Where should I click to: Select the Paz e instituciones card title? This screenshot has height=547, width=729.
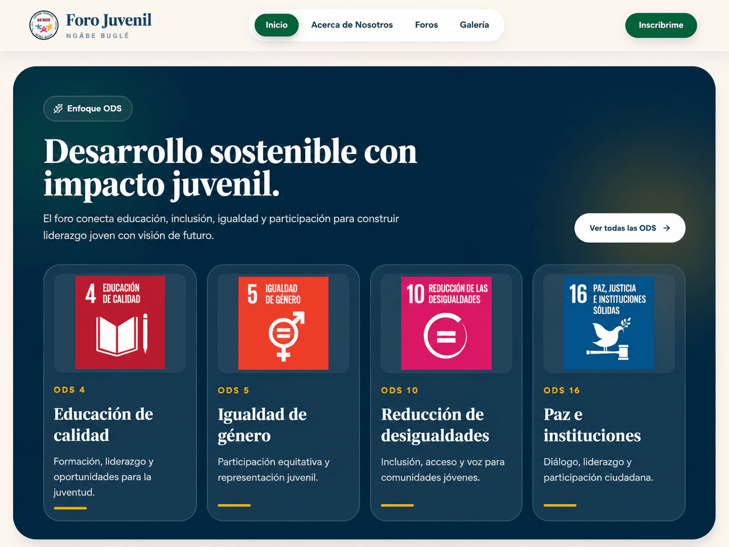592,425
